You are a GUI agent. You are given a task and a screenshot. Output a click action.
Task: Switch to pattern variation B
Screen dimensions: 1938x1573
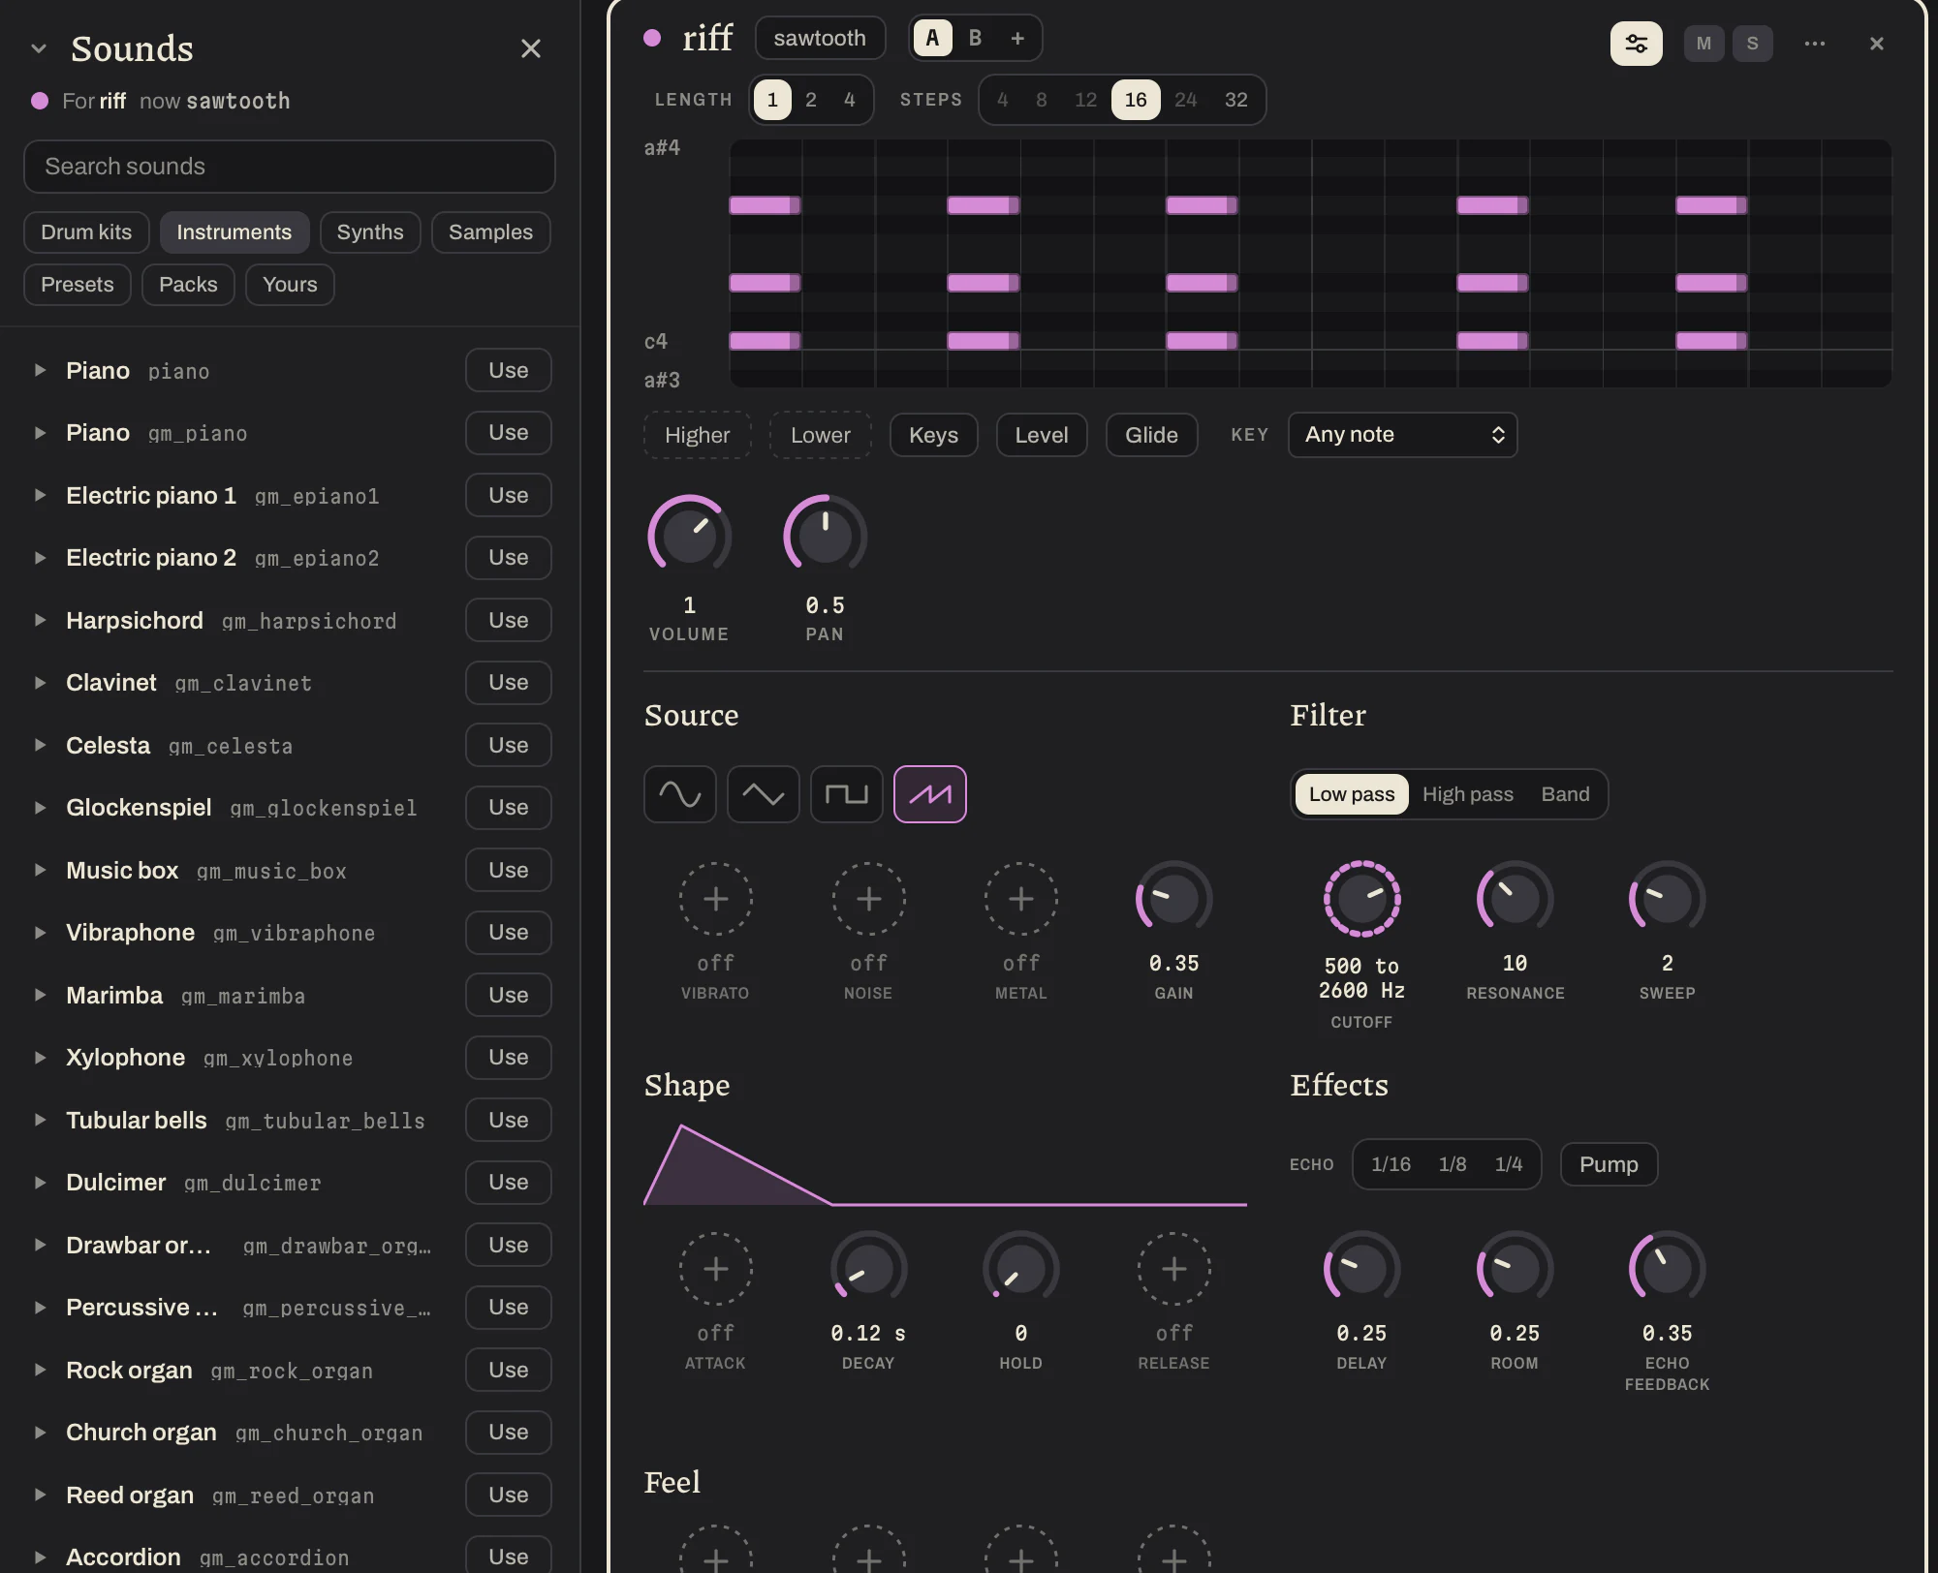click(x=976, y=38)
